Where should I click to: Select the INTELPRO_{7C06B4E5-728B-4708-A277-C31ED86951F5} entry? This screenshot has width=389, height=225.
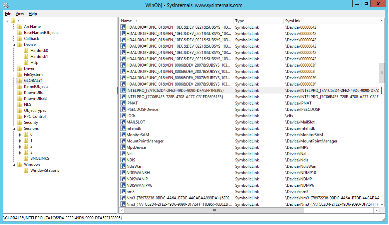[175, 97]
